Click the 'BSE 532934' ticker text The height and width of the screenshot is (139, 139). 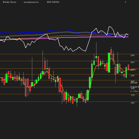pyautogui.click(x=53, y=2)
